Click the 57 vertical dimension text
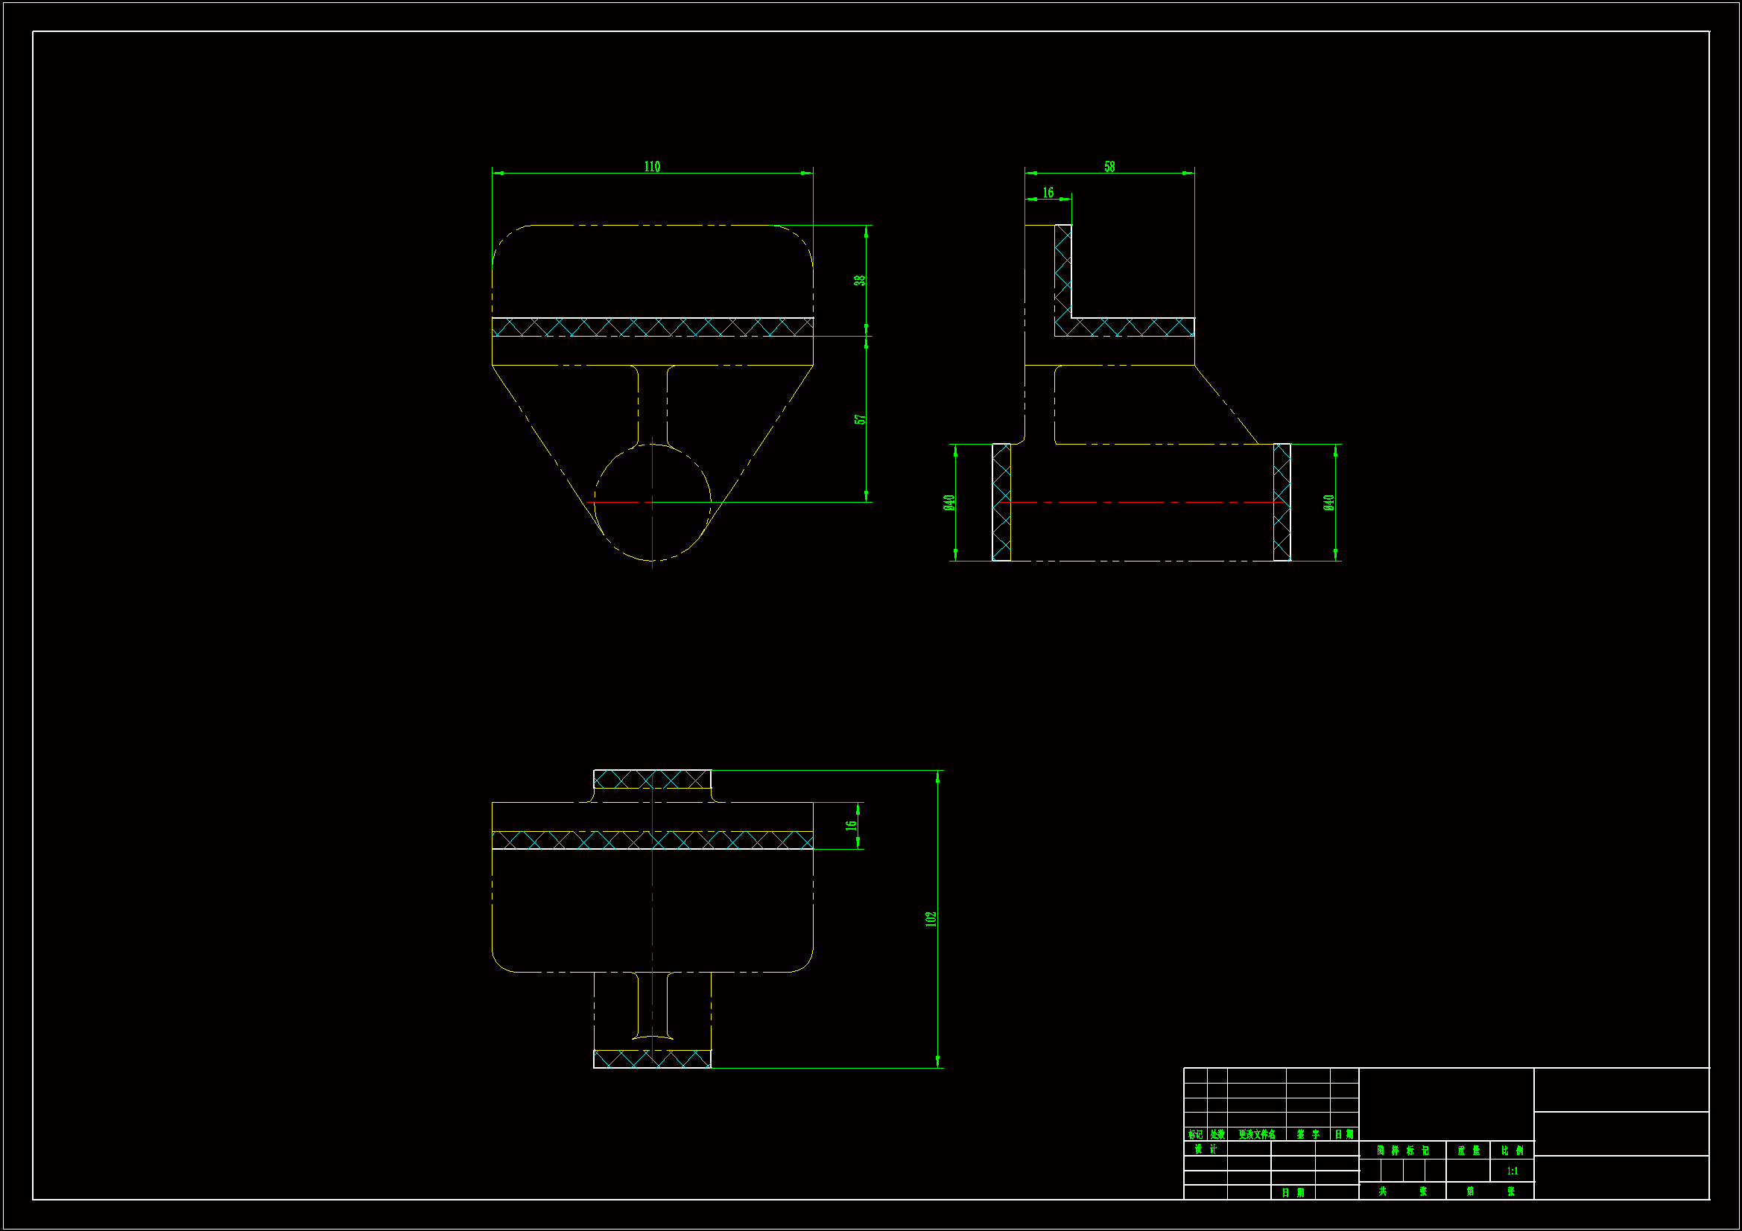The width and height of the screenshot is (1742, 1231). (860, 419)
